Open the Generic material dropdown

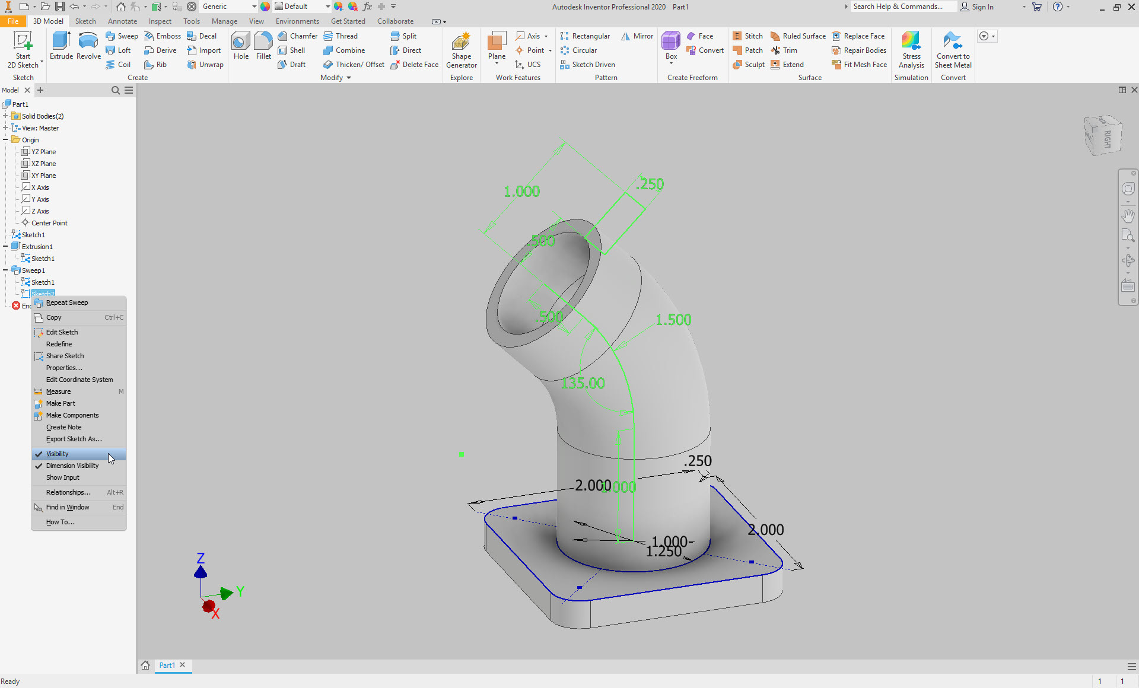254,7
